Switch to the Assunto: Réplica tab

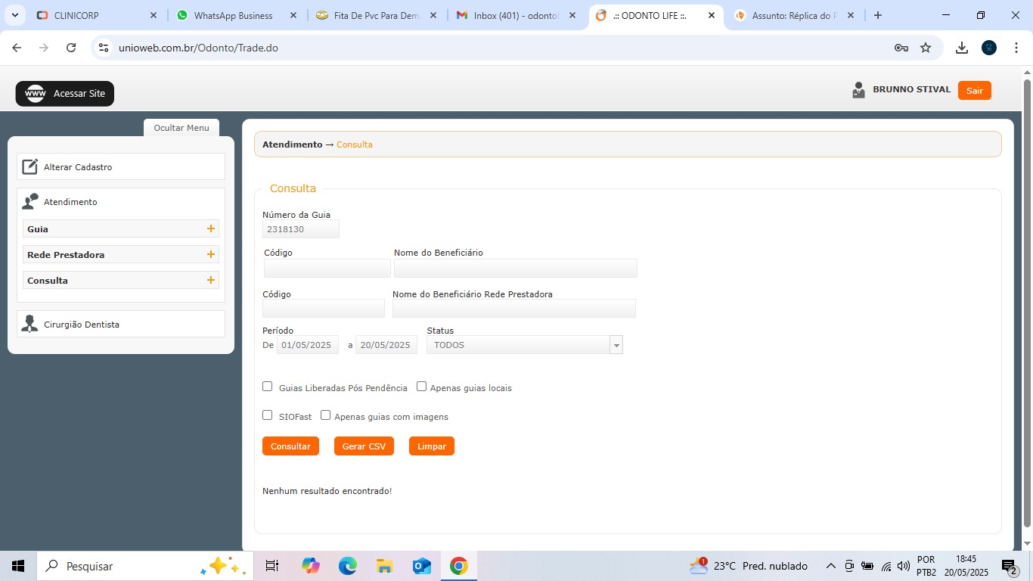pos(794,15)
